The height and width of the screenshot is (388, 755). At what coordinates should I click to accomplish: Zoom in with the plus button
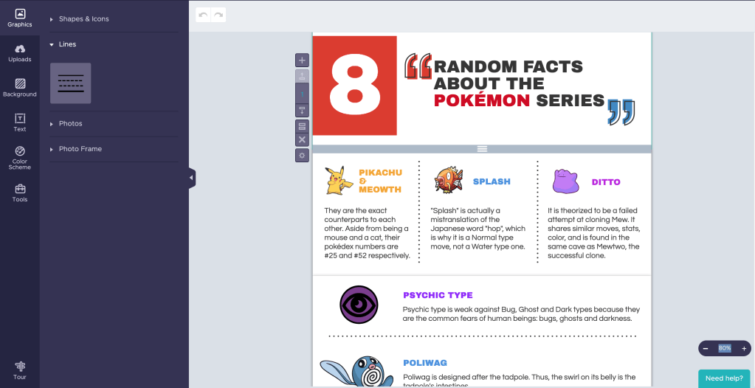click(x=744, y=348)
